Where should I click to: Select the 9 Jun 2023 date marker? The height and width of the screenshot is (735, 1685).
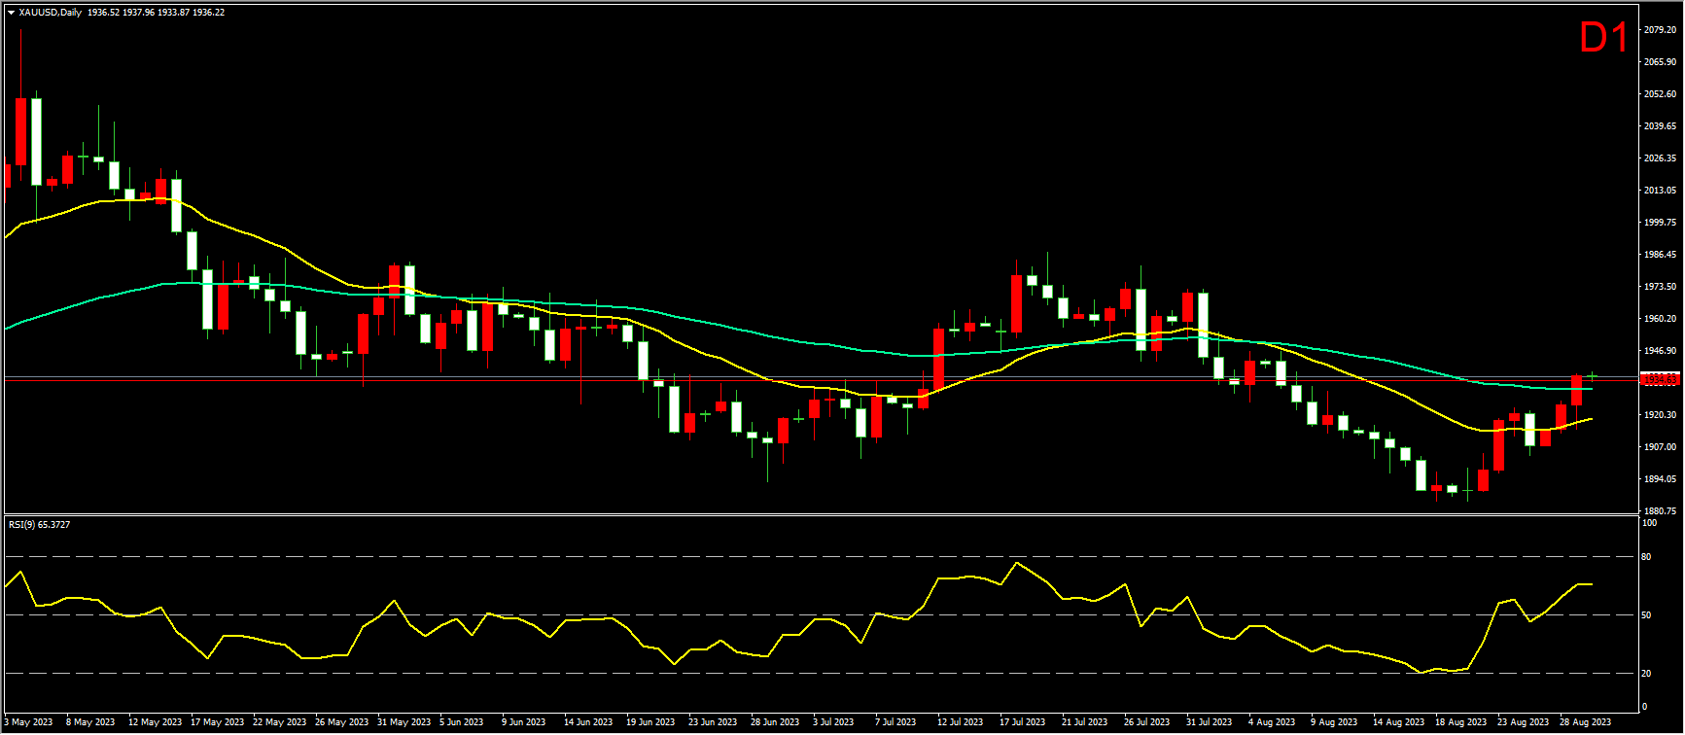(x=525, y=722)
